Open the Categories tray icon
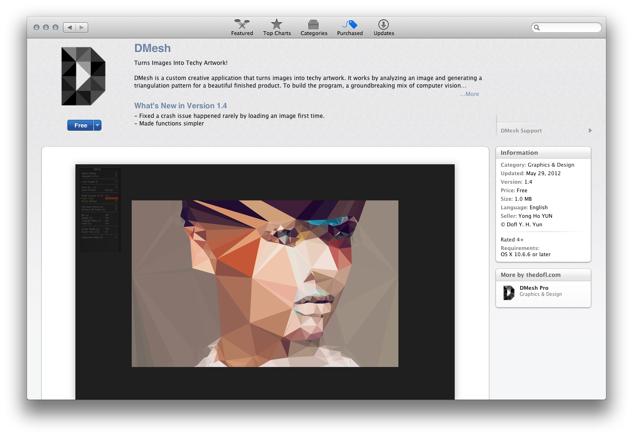 click(x=313, y=25)
